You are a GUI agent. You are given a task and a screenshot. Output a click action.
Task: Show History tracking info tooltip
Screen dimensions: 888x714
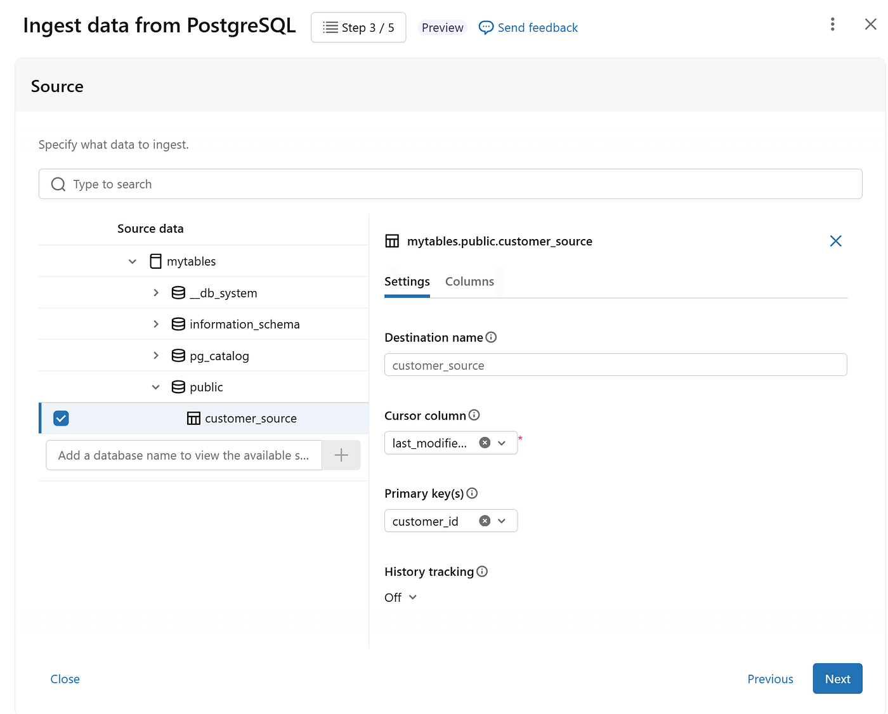(482, 571)
